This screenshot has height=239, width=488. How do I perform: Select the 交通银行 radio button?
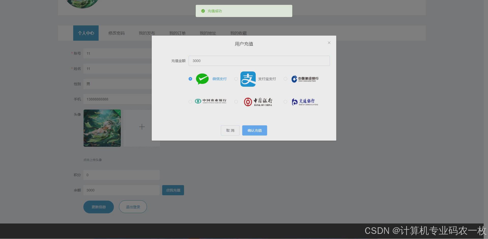(x=285, y=102)
